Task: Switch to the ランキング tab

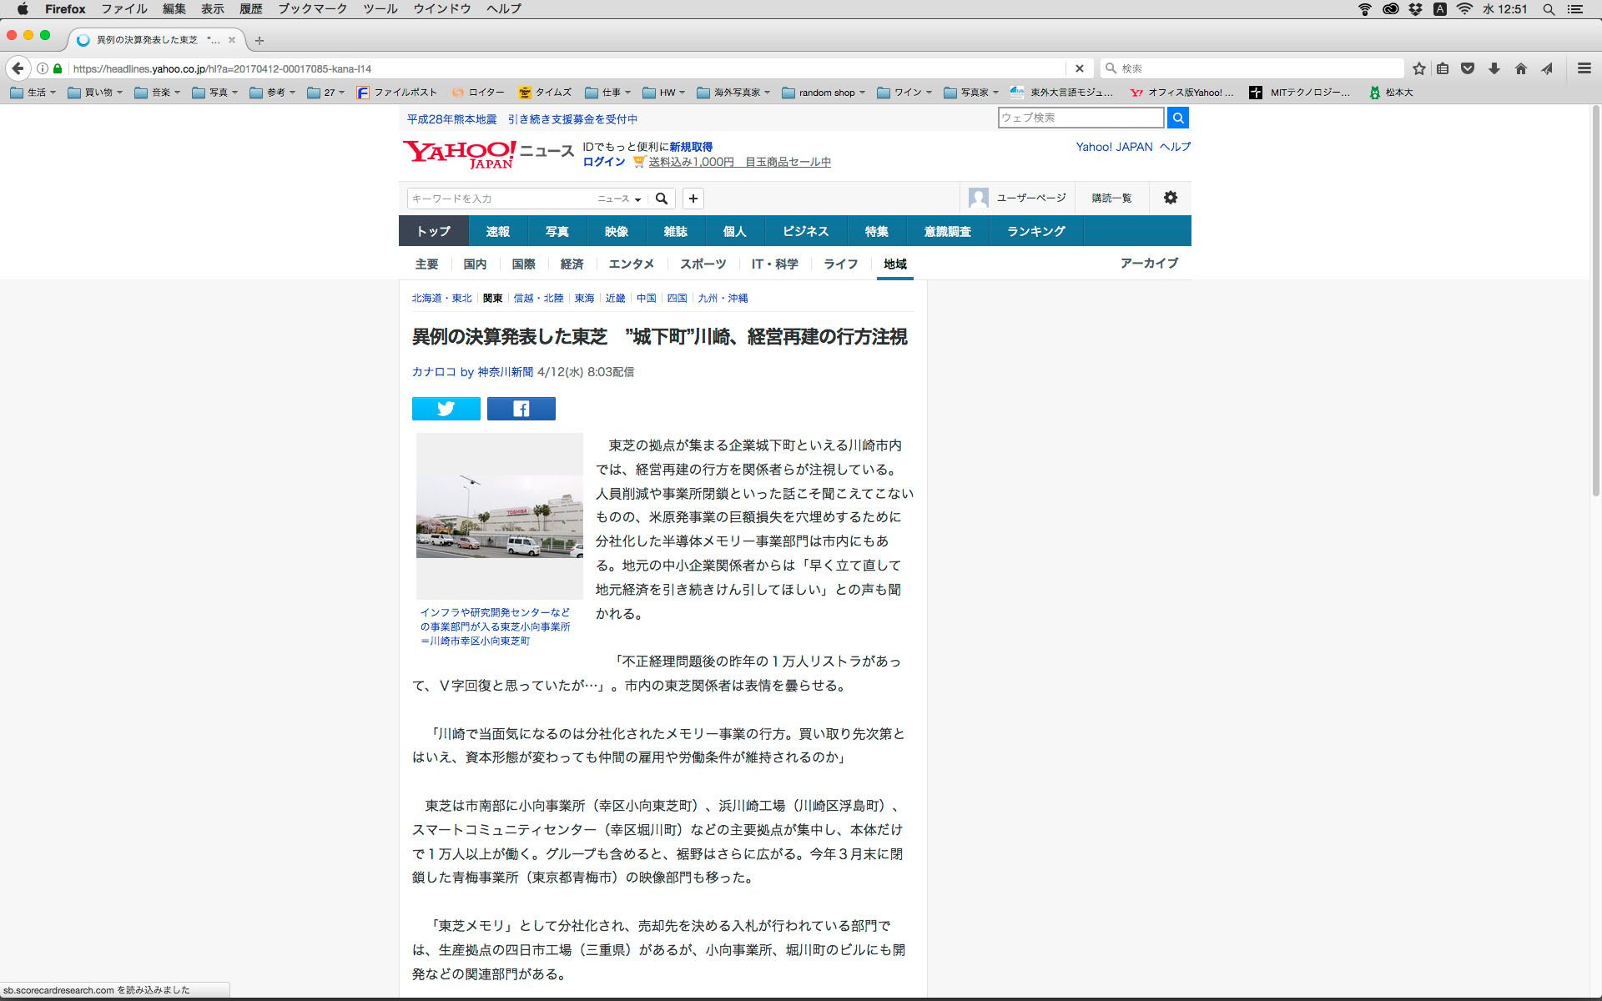Action: pyautogui.click(x=1035, y=231)
